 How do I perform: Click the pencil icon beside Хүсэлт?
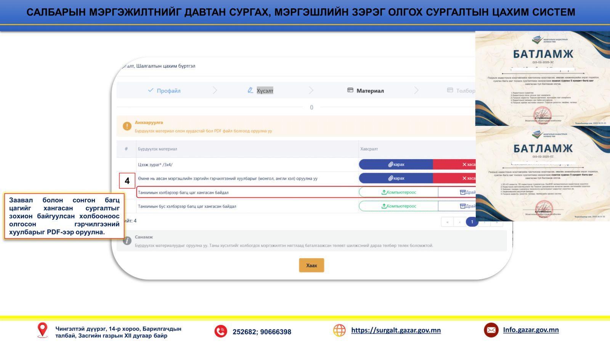click(x=250, y=90)
